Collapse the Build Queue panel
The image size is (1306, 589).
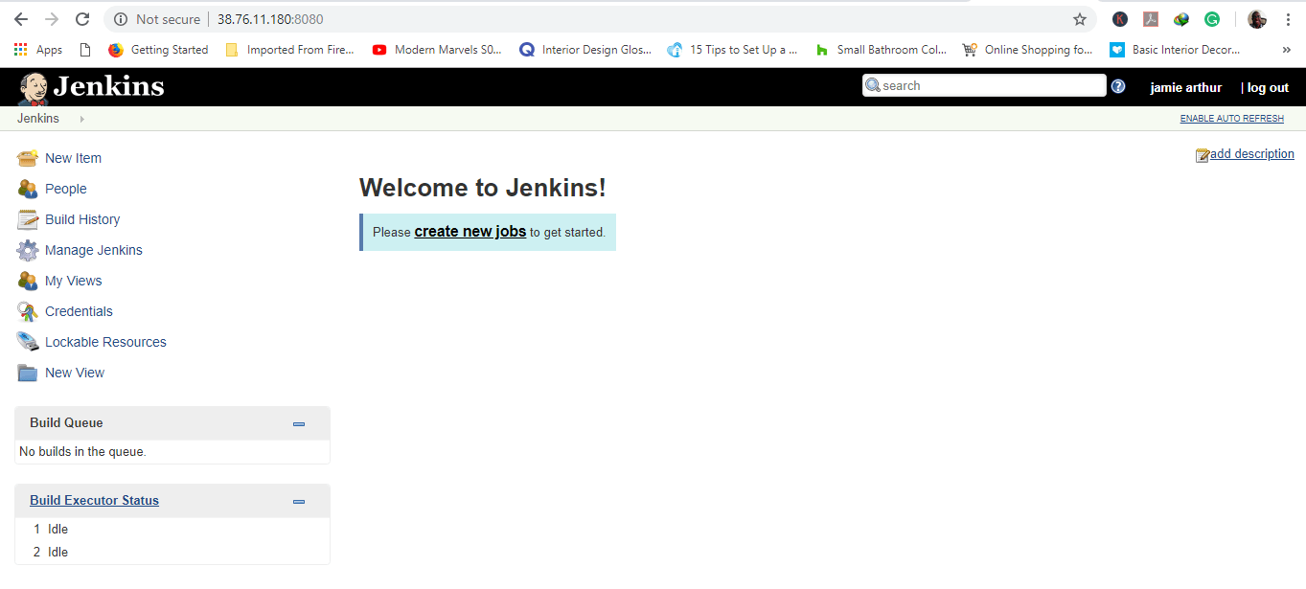click(x=299, y=423)
